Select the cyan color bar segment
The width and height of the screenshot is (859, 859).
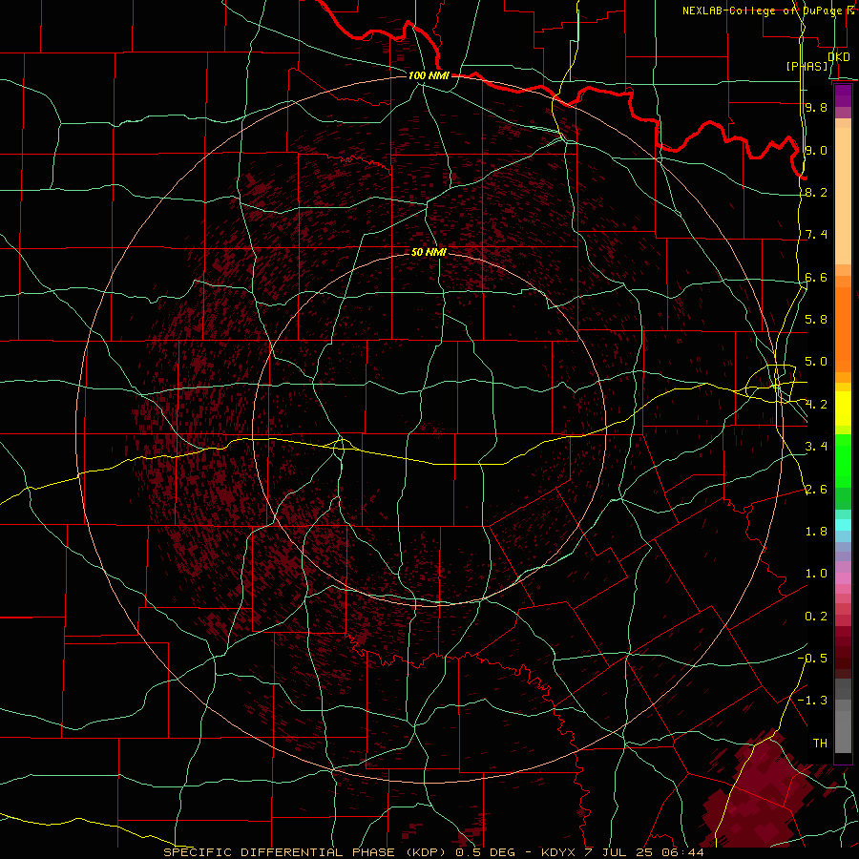click(x=843, y=525)
